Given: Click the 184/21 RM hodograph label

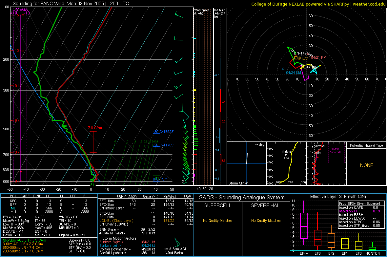Looking at the screenshot, I should point(318,57).
